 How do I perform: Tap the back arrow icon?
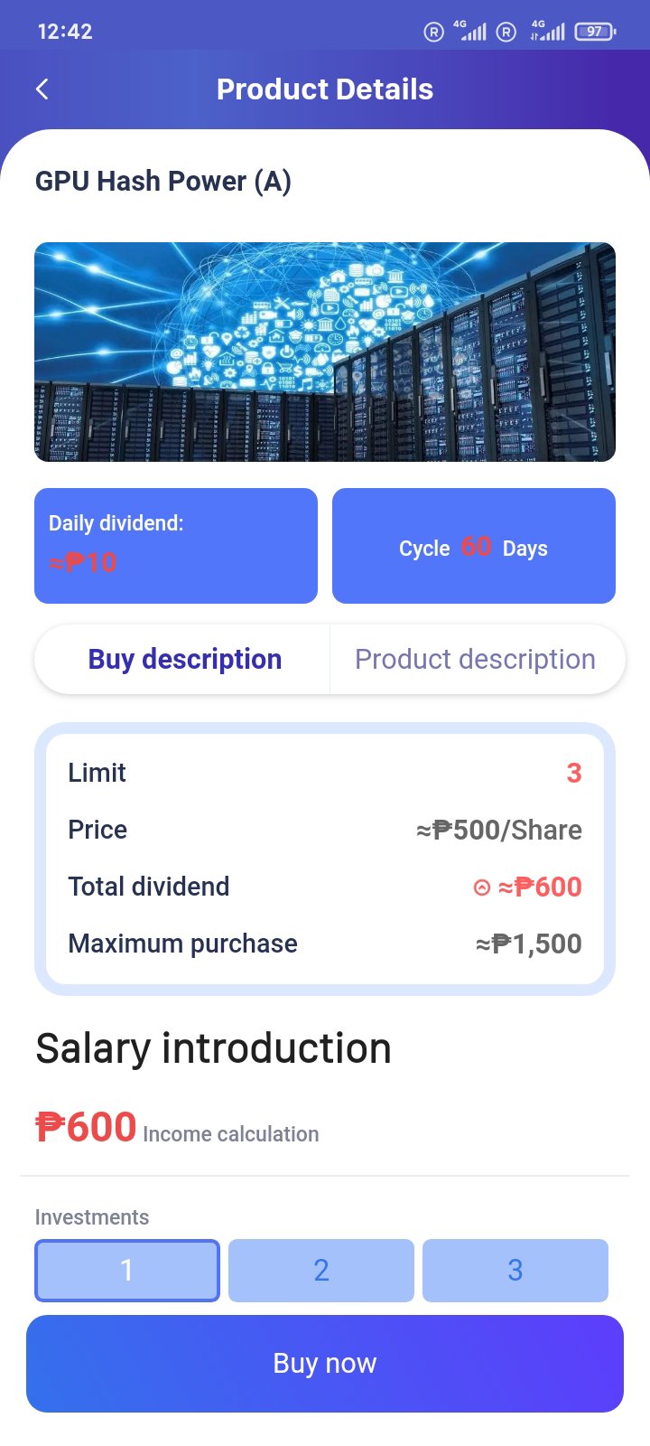tap(42, 89)
